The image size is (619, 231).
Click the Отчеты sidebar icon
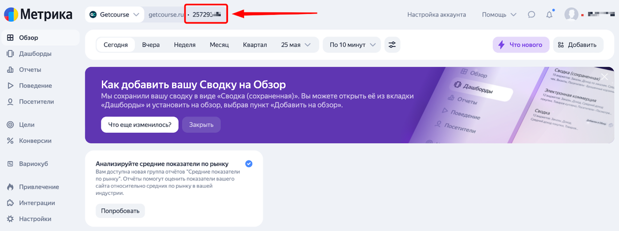click(x=10, y=69)
